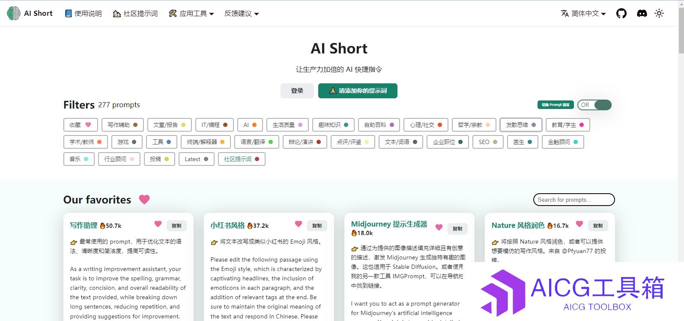Toggle the 游戏 filter tag
This screenshot has height=321, width=684.
pos(127,142)
